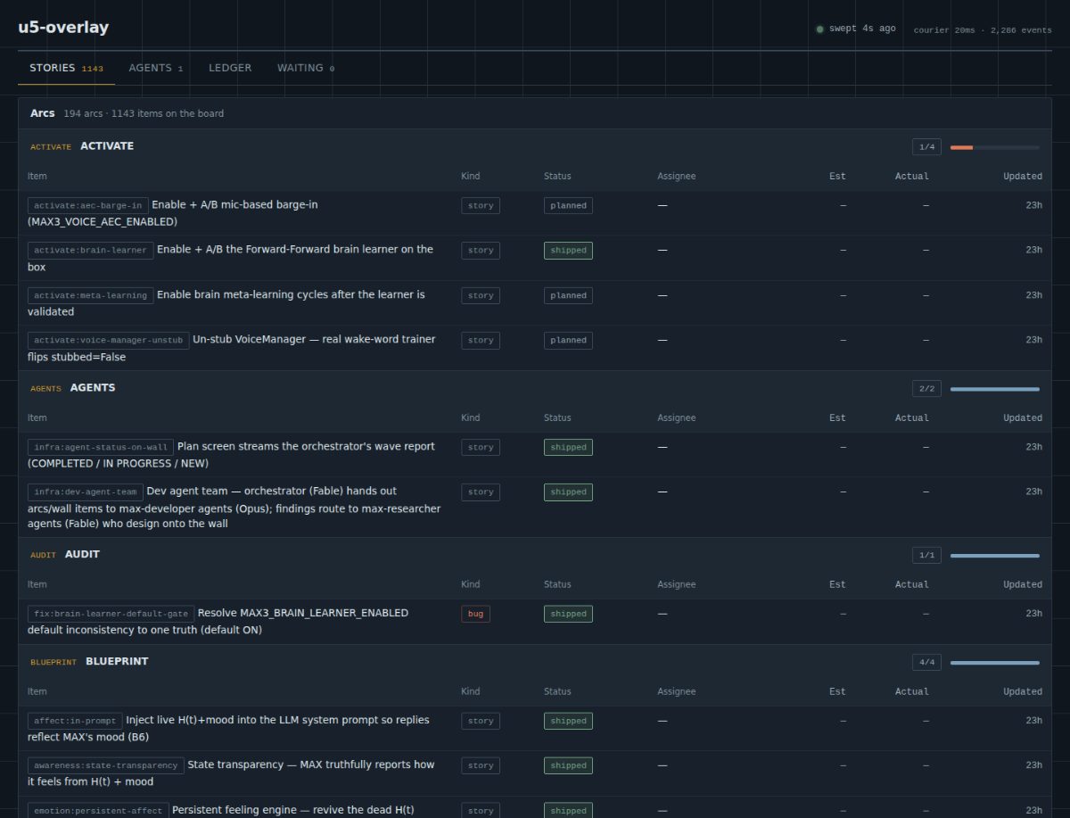Screen dimensions: 1070x818
Task: Click the AUDIT 1/1 progress bar
Action: pos(994,556)
